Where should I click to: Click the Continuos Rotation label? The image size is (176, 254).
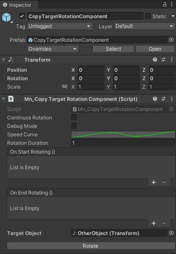coord(29,117)
